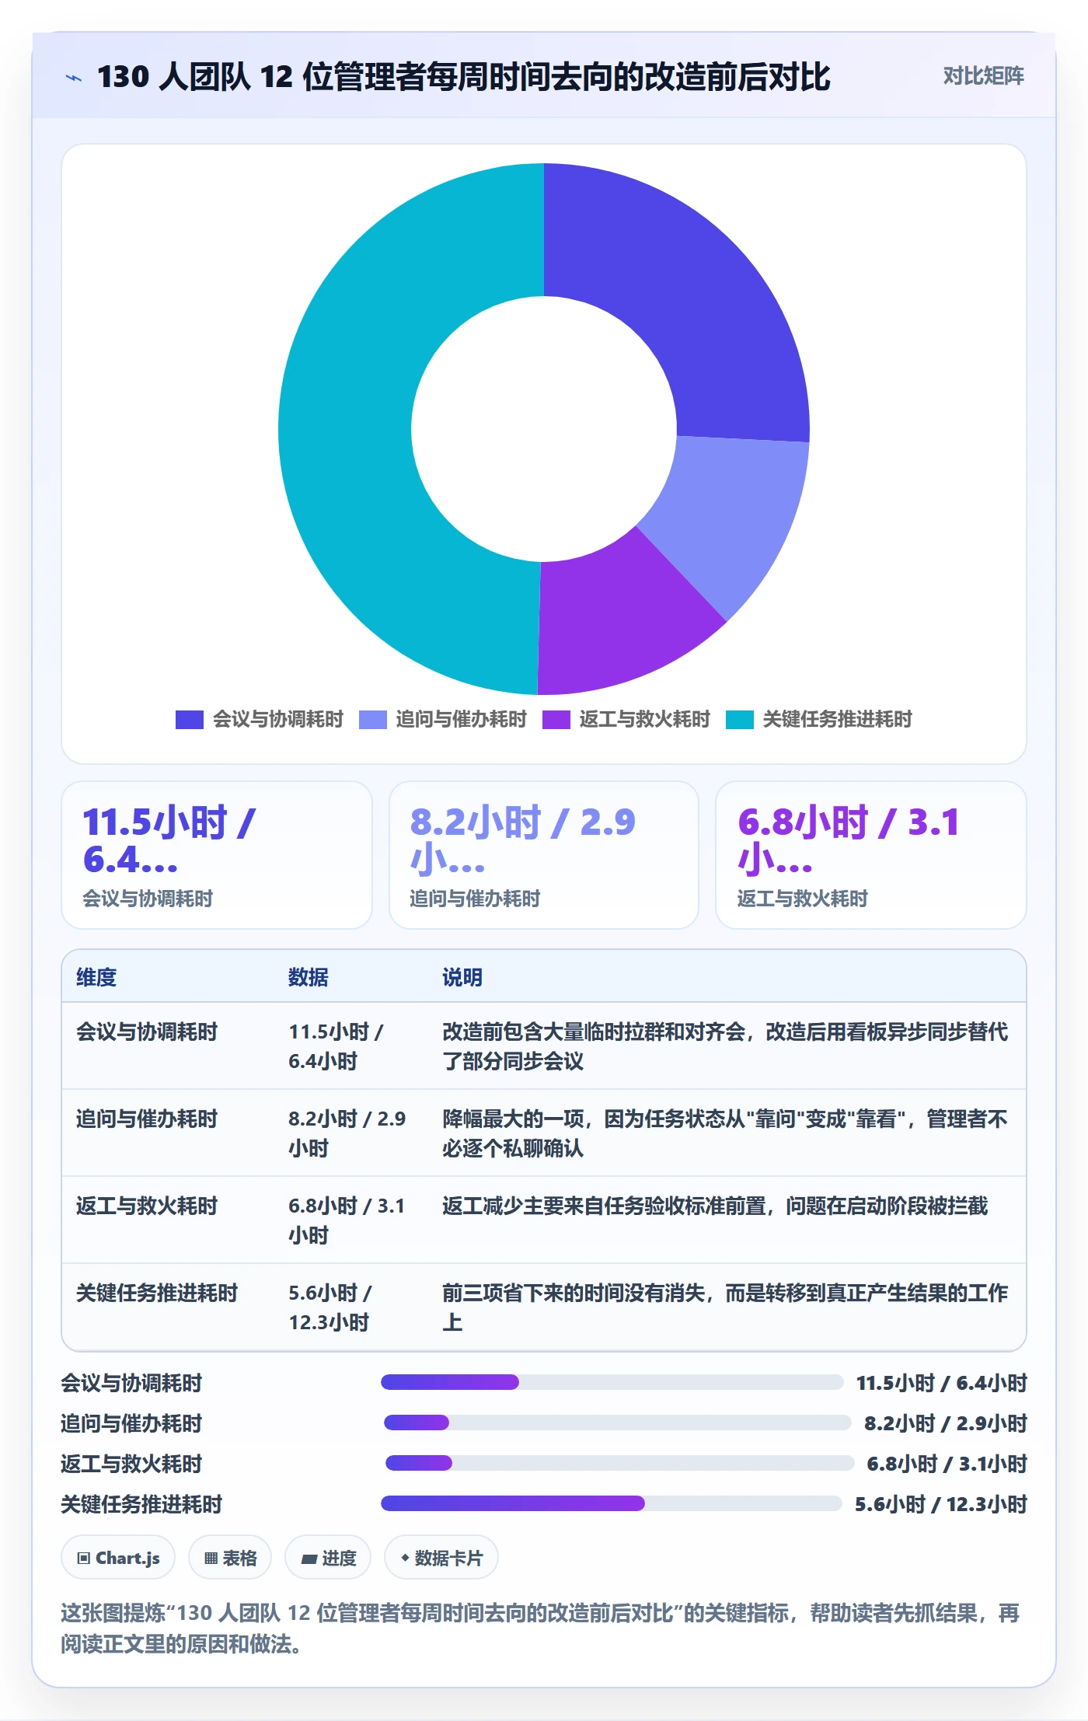Click the main title about 130 人团队
1088x1721 pixels.
[464, 77]
